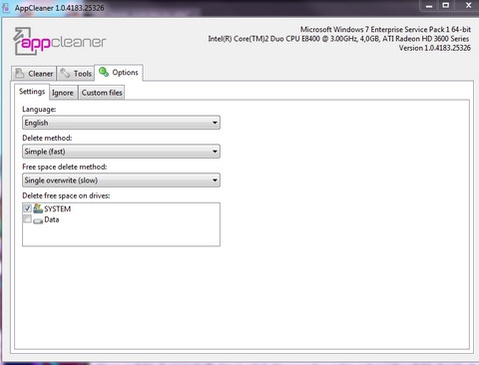Viewport: 479px width, 365px height.
Task: Click the Version 1.0.4183.25326 text
Action: 435,48
